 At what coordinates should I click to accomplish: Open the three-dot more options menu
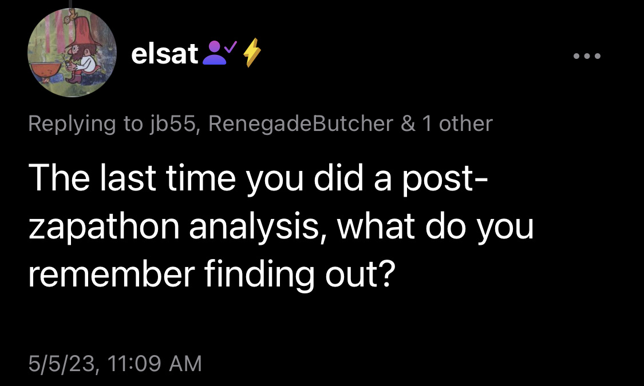click(x=587, y=56)
